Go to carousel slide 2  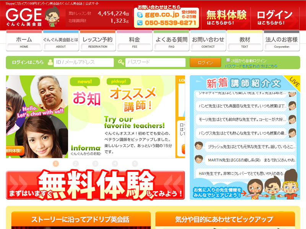click(75, 164)
